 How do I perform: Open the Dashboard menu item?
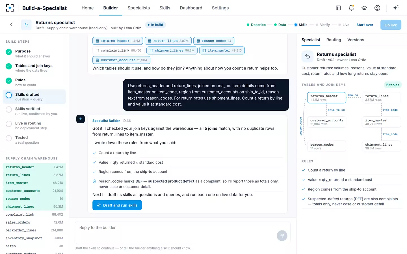(191, 8)
